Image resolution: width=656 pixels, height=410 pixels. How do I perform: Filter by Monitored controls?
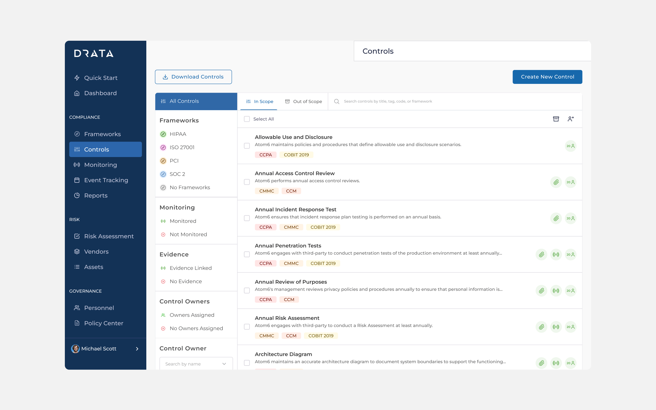[x=178, y=221]
